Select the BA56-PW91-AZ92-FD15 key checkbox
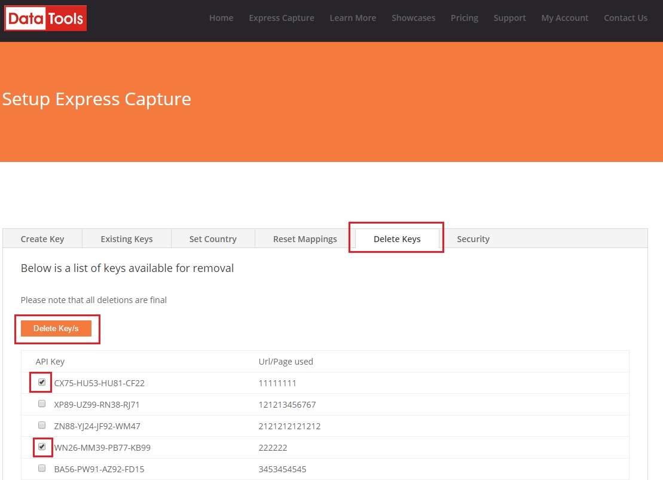The image size is (663, 480). tap(42, 469)
